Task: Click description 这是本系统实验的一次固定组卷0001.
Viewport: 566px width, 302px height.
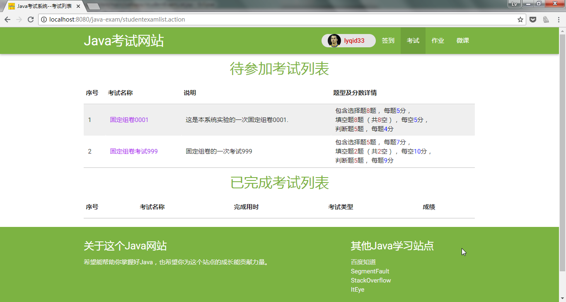Action: 237,120
